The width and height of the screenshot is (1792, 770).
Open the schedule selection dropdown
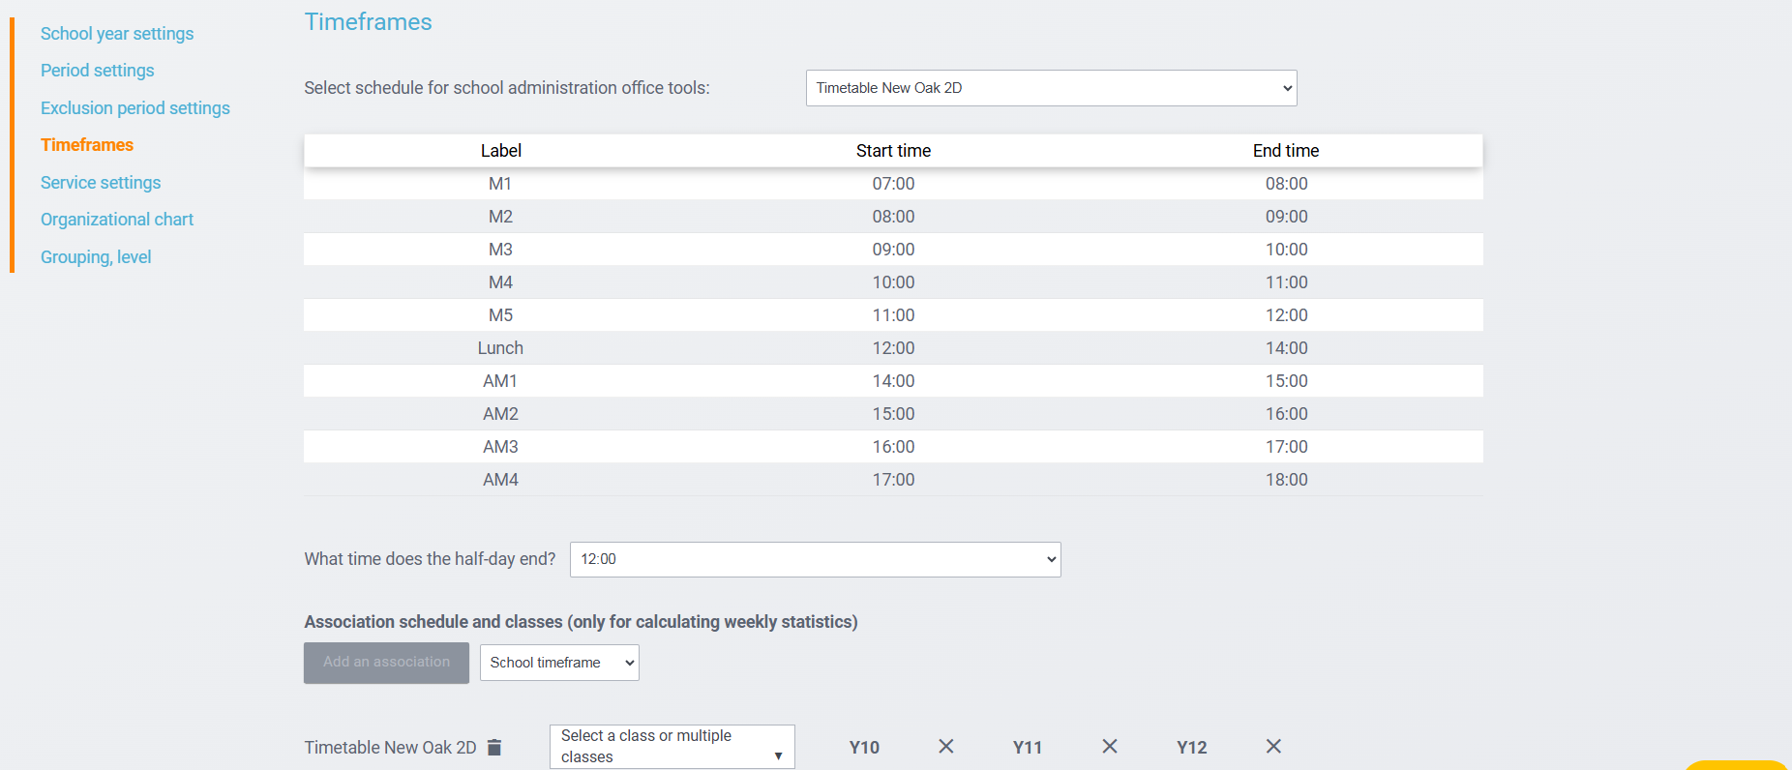[x=1050, y=88]
